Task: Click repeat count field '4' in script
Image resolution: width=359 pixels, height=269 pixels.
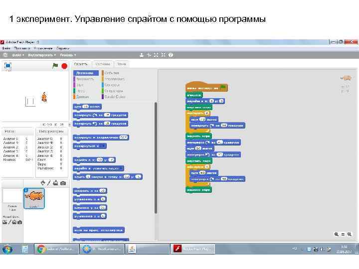Action: click(207, 113)
